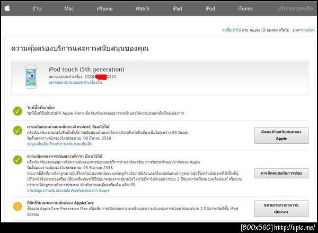Click green check icon for repair coverage
Image resolution: width=318 pixels, height=233 pixels.
tap(17, 160)
